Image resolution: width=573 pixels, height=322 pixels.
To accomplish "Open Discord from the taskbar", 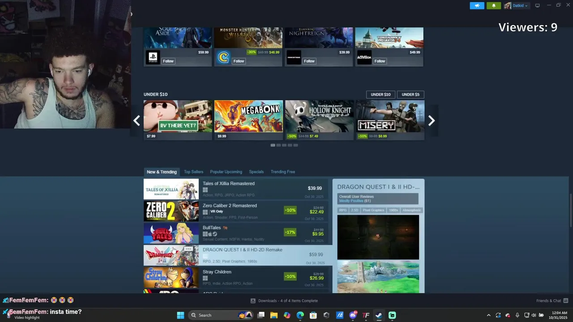I will 353,315.
